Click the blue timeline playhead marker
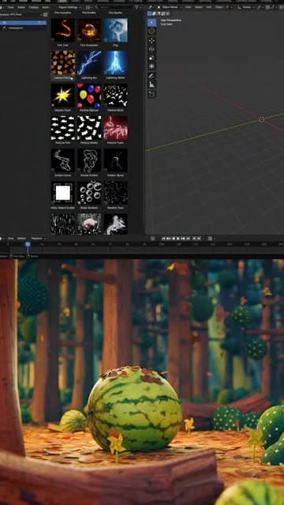284x505 pixels. coord(28,244)
